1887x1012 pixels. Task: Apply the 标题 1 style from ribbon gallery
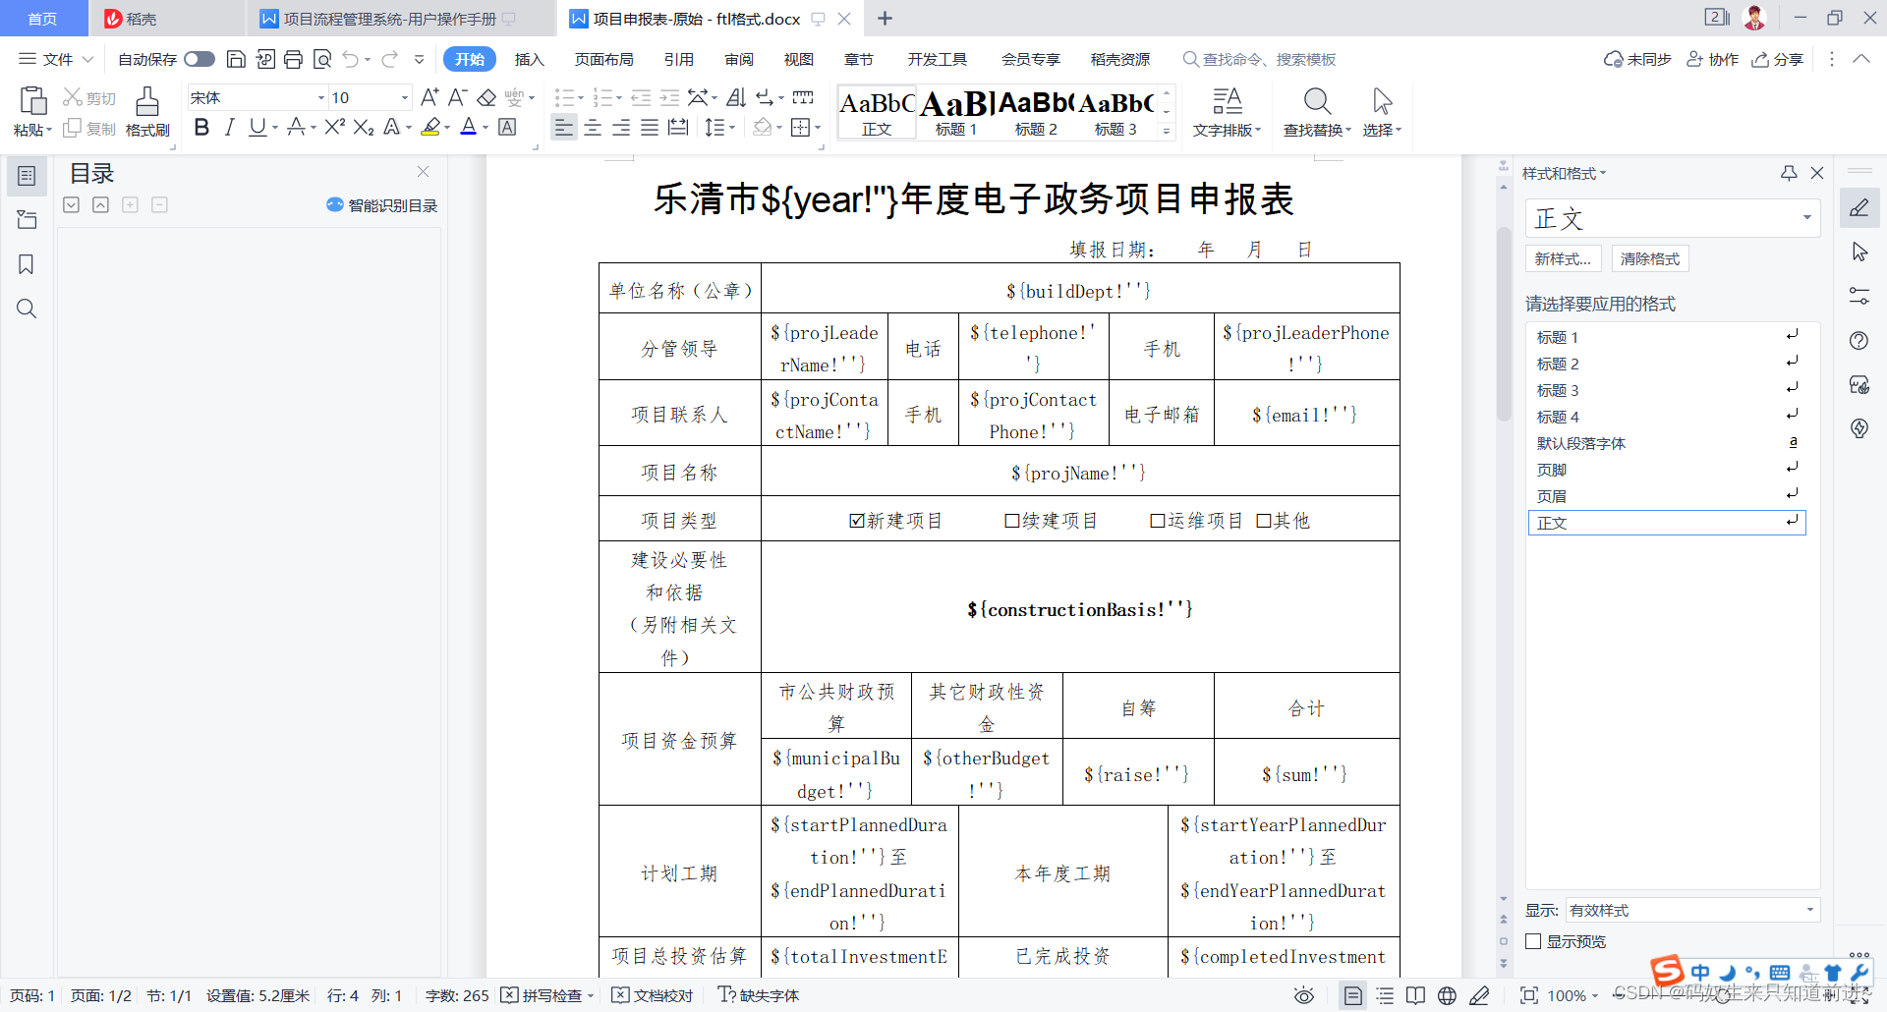click(955, 112)
